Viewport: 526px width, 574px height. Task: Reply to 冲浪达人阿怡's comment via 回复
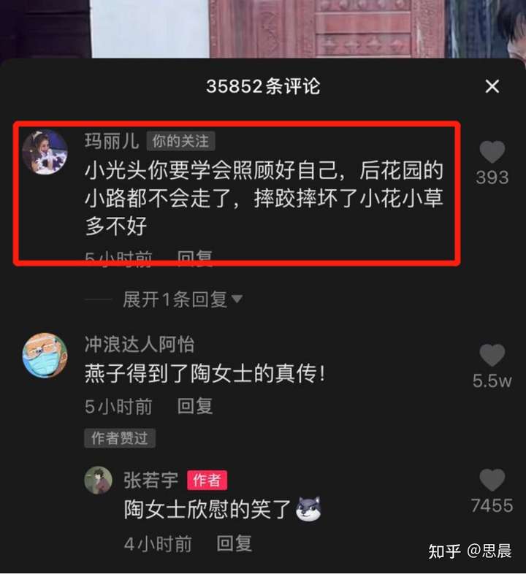(195, 406)
